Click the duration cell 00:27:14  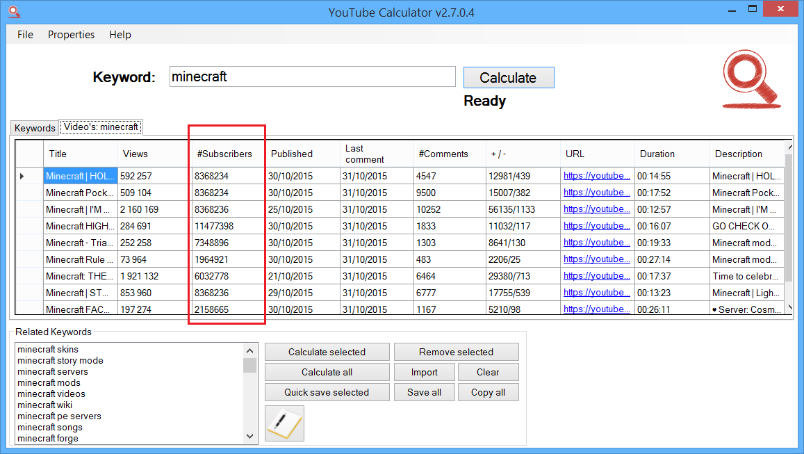click(x=672, y=259)
